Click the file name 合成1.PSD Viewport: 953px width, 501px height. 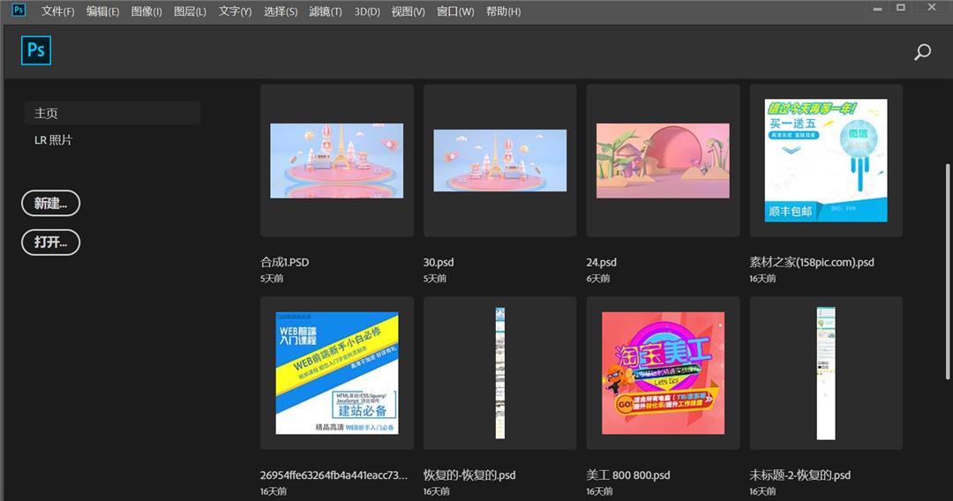click(284, 262)
